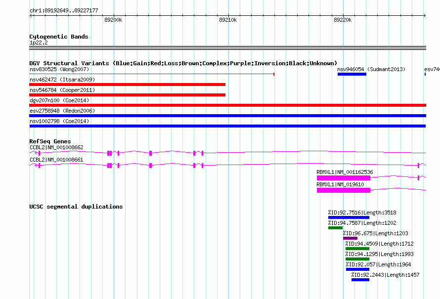Image resolution: width=440 pixels, height=299 pixels.
Task: Click the blue bar under Length:1964
Action: [357, 269]
